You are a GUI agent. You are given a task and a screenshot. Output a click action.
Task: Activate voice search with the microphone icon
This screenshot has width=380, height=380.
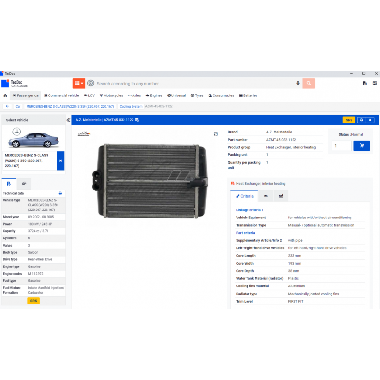click(x=298, y=83)
